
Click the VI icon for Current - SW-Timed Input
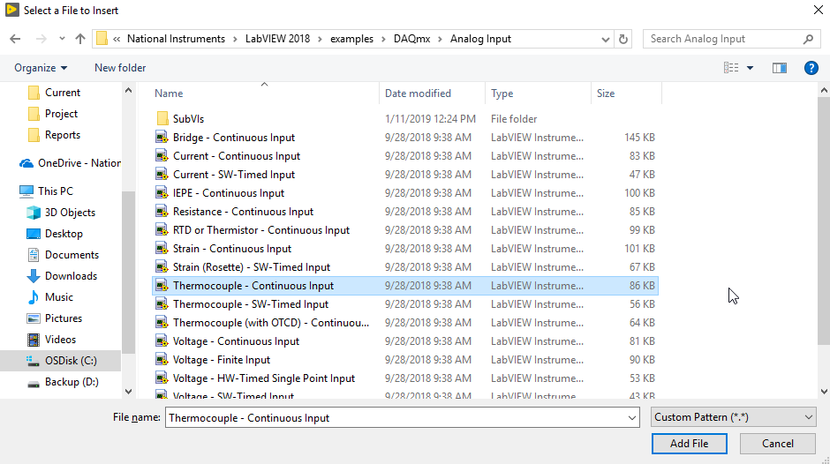point(162,174)
